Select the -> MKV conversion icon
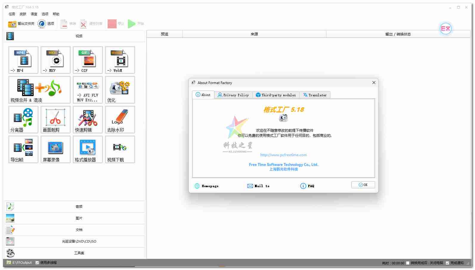Image resolution: width=475 pixels, height=270 pixels. click(x=55, y=60)
